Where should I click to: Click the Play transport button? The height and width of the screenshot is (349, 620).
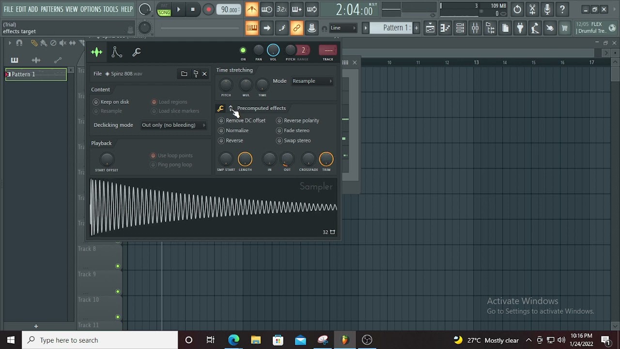(178, 9)
